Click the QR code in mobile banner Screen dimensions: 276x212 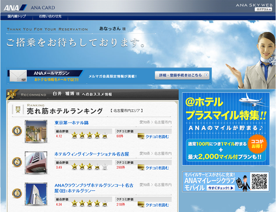click(259, 181)
